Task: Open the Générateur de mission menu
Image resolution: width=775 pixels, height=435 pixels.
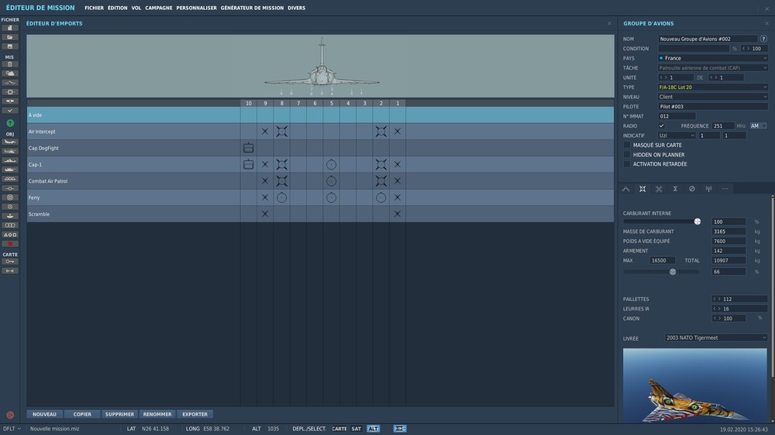Action: click(x=252, y=8)
